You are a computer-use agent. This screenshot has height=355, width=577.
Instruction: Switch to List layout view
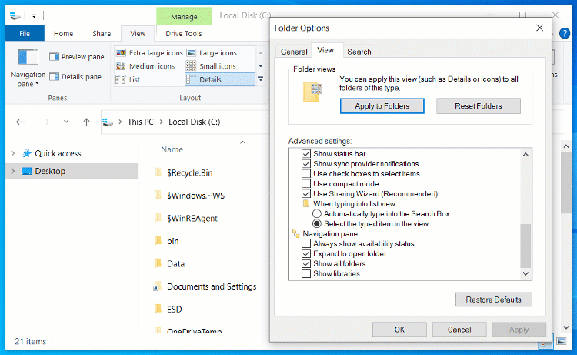(x=121, y=79)
